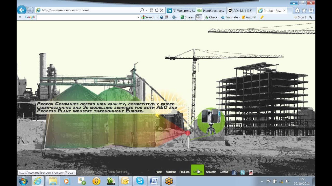Image resolution: width=332 pixels, height=186 pixels.
Task: Switch to the PlantSpace tab
Action: 211,11
